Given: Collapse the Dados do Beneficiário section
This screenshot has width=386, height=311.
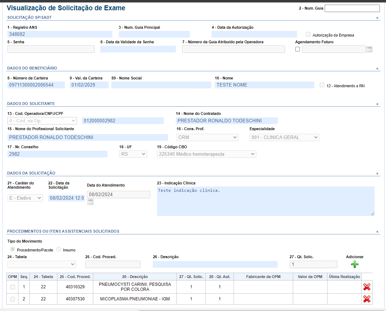Looking at the screenshot, I should point(377,68).
